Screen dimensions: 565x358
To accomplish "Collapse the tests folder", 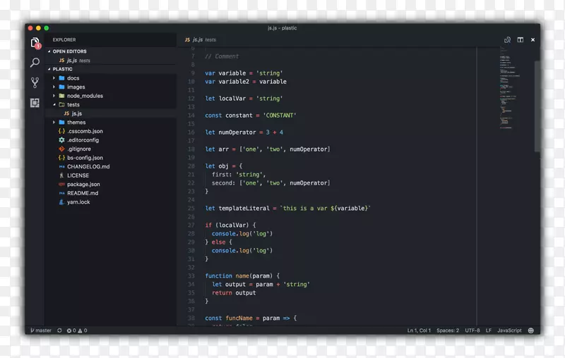I will (x=54, y=104).
